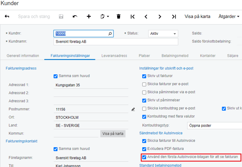
Task: Click Postnummer field 11156
Action: point(91,109)
